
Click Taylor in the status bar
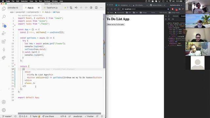pyautogui.click(x=35, y=116)
